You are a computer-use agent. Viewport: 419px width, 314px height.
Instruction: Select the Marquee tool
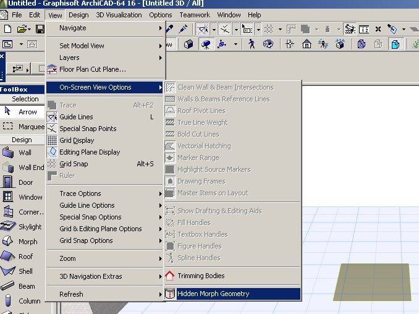pyautogui.click(x=22, y=126)
